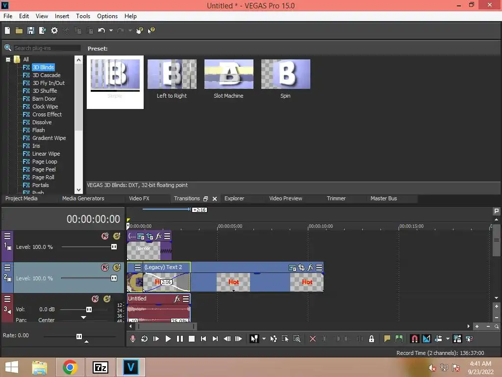Go to end of the timeline
This screenshot has height=377, width=502.
tap(215, 339)
